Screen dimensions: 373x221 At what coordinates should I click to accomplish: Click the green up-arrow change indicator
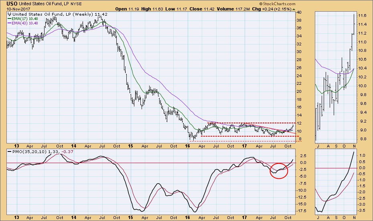pyautogui.click(x=294, y=8)
